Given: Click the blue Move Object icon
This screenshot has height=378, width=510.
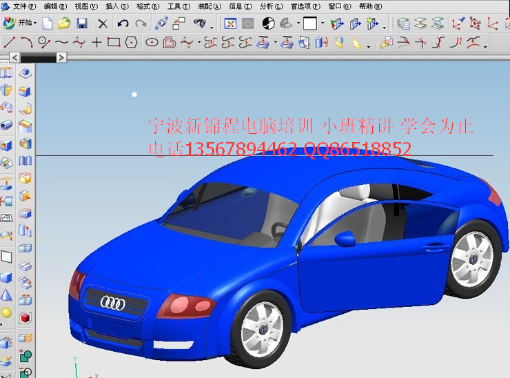Looking at the screenshot, I should click(161, 23).
